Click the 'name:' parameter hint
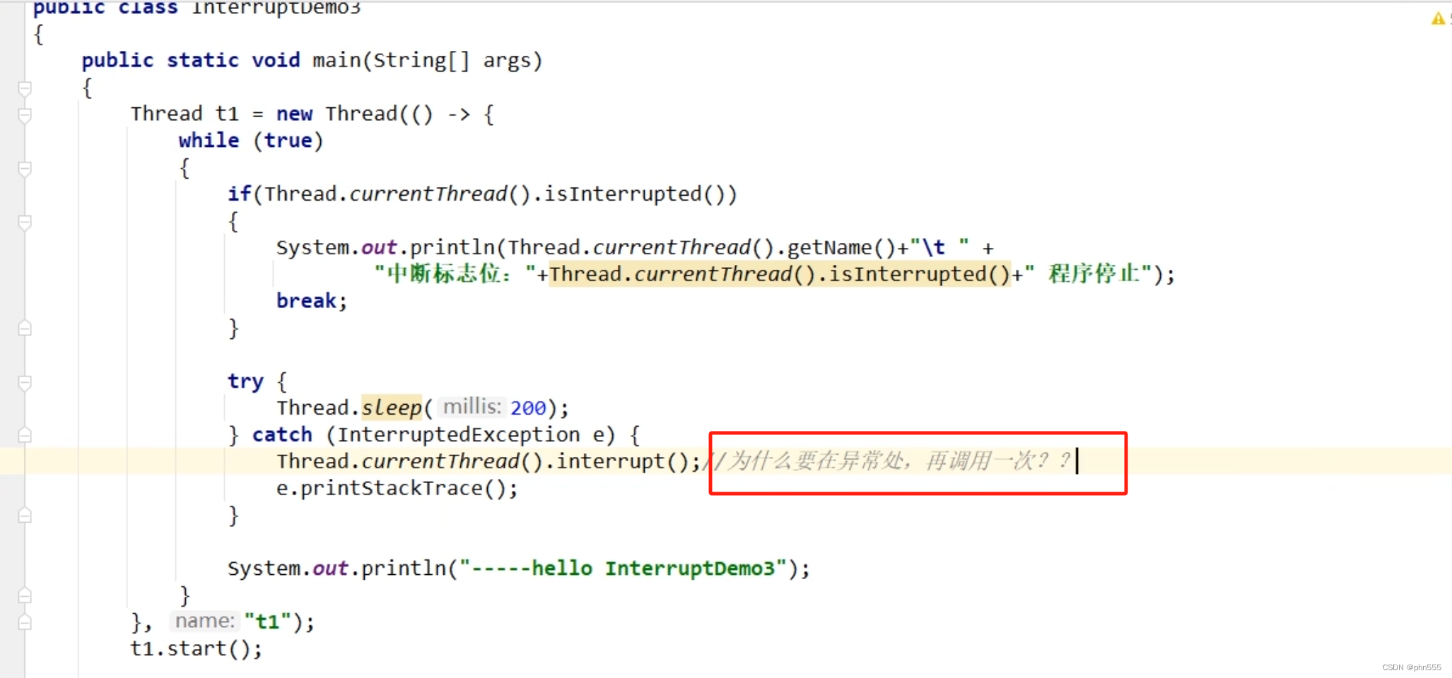This screenshot has width=1452, height=678. point(204,621)
